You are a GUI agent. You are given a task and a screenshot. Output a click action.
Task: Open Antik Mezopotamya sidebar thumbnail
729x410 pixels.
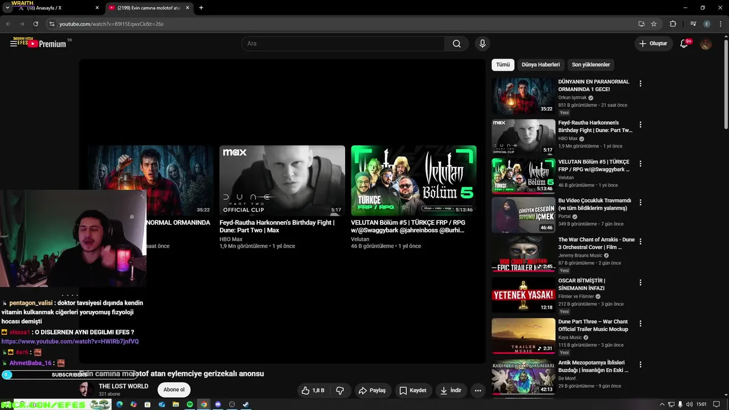click(x=523, y=377)
